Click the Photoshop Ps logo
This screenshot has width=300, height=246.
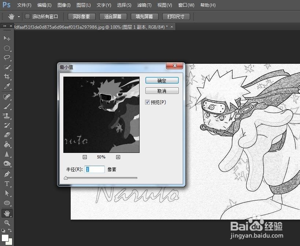tap(6, 5)
